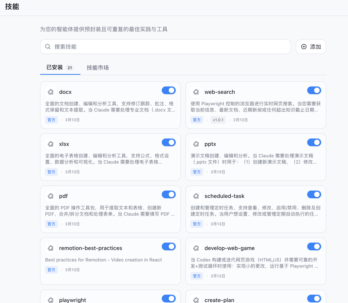Screen dimensions: 348x303
Task: Click the magnifier icon in search box
Action: 48,47
